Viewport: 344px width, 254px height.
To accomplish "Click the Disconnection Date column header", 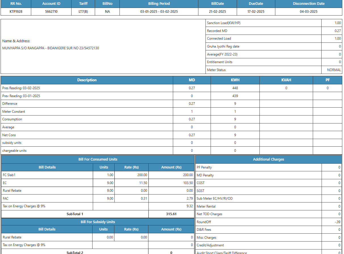I will pyautogui.click(x=309, y=4).
